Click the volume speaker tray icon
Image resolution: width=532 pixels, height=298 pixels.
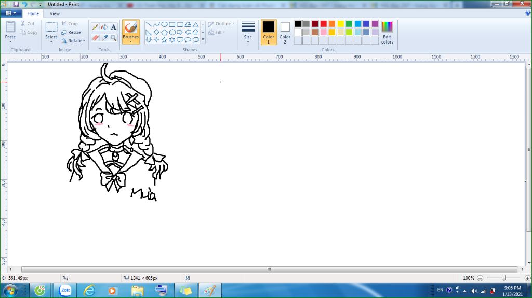(474, 291)
